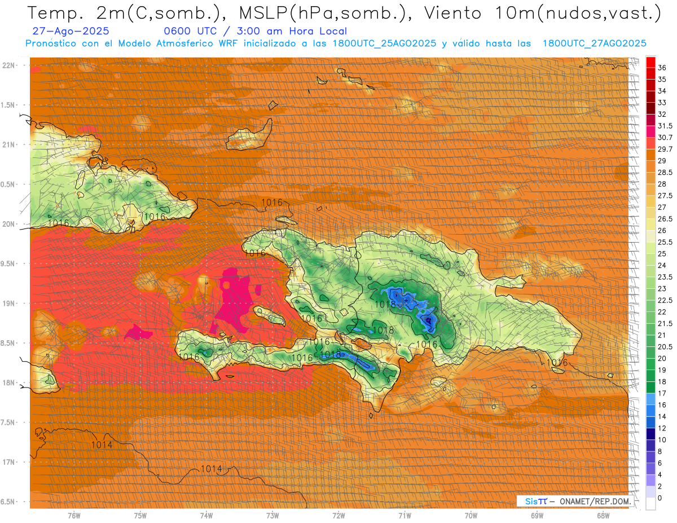Image resolution: width=677 pixels, height=523 pixels.
Task: Click the '0' color scale label
Action: pyautogui.click(x=660, y=498)
